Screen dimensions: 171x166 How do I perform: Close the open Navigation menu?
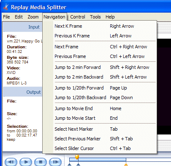pyautogui.click(x=54, y=17)
